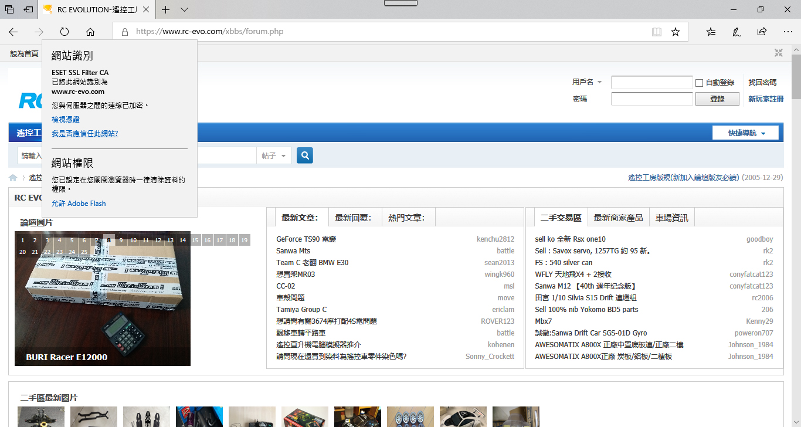This screenshot has height=427, width=801.
Task: Open seller Kenny29 profile
Action: pyautogui.click(x=759, y=321)
